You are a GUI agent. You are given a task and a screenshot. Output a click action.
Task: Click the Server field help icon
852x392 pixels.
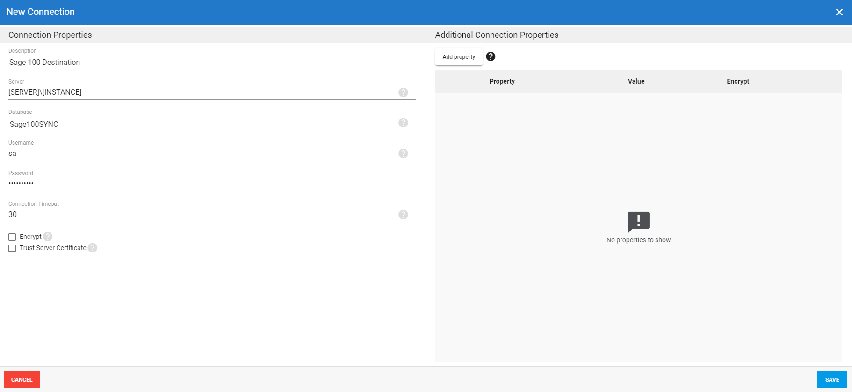point(403,92)
